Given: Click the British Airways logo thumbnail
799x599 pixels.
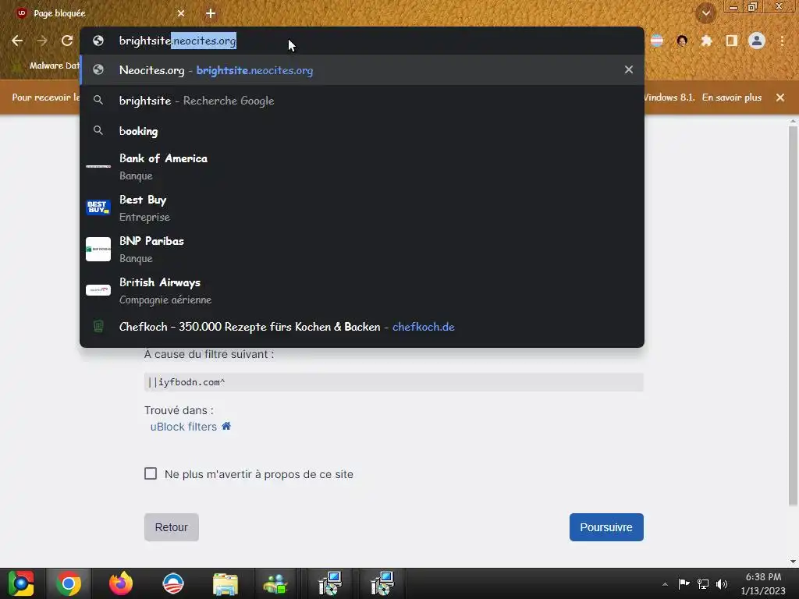Looking at the screenshot, I should point(98,290).
